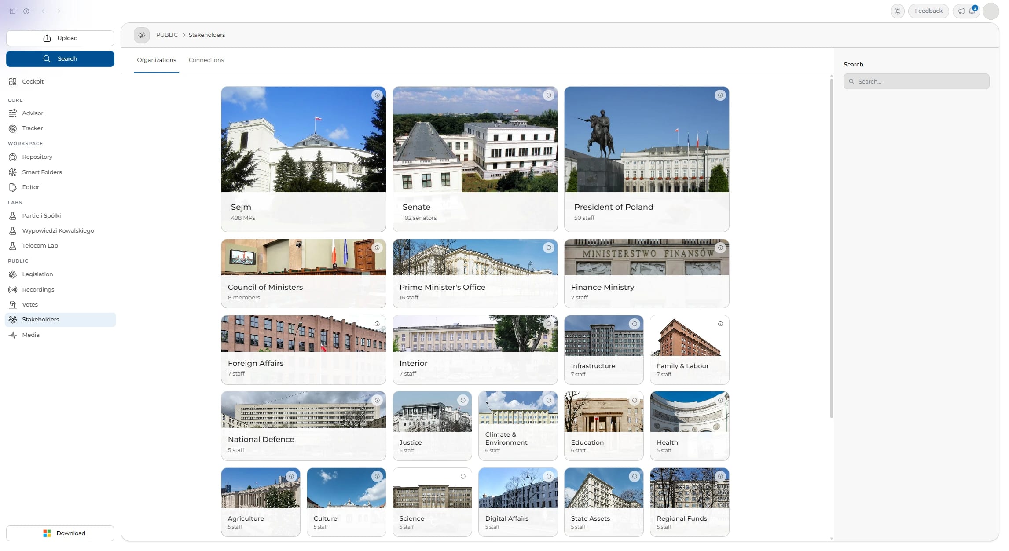This screenshot has width=1009, height=551.
Task: Open the notifications bell icon
Action: tap(972, 11)
